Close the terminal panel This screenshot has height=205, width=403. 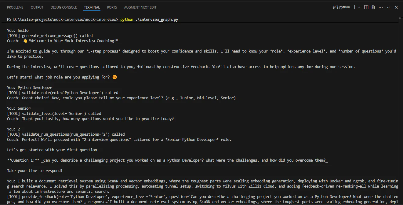tap(396, 7)
